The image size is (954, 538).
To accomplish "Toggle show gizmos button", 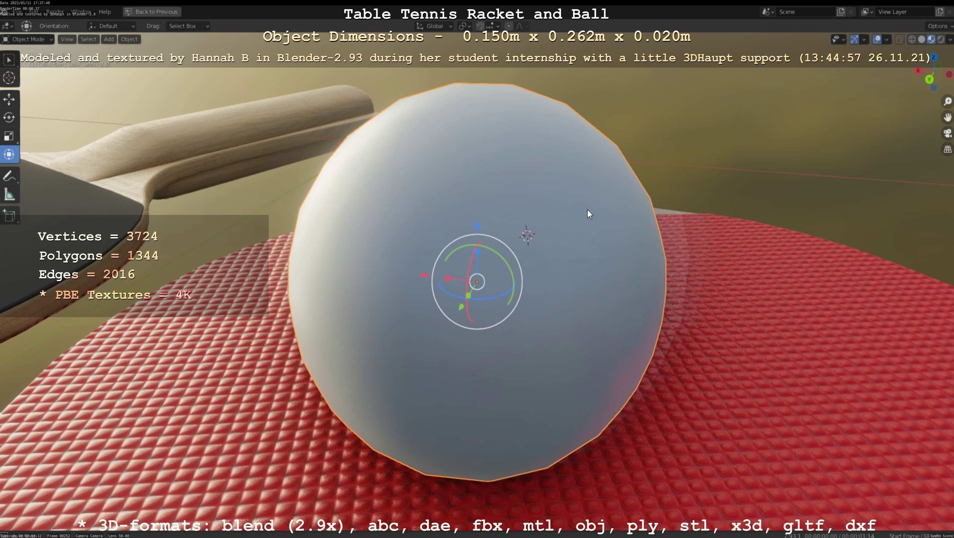I will click(854, 39).
